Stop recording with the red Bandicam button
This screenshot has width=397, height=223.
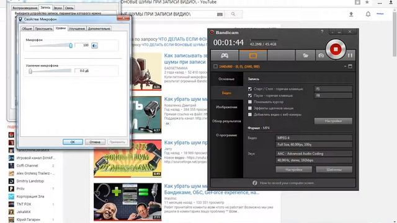click(336, 49)
